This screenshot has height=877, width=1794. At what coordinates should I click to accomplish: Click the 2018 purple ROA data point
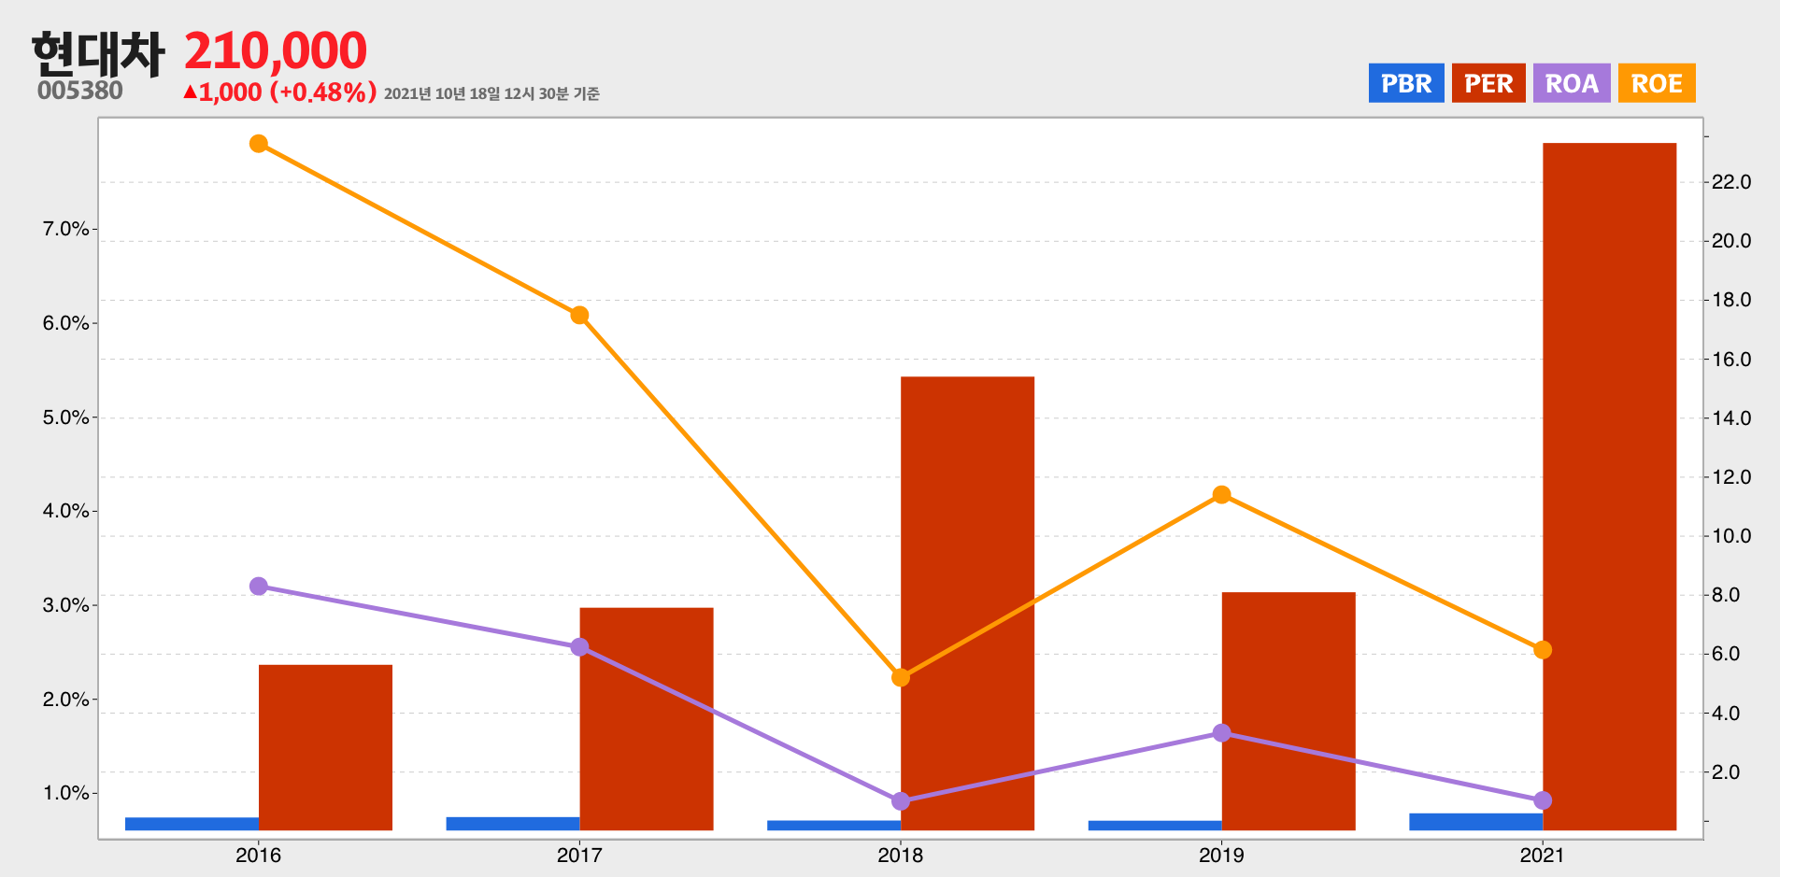901,801
